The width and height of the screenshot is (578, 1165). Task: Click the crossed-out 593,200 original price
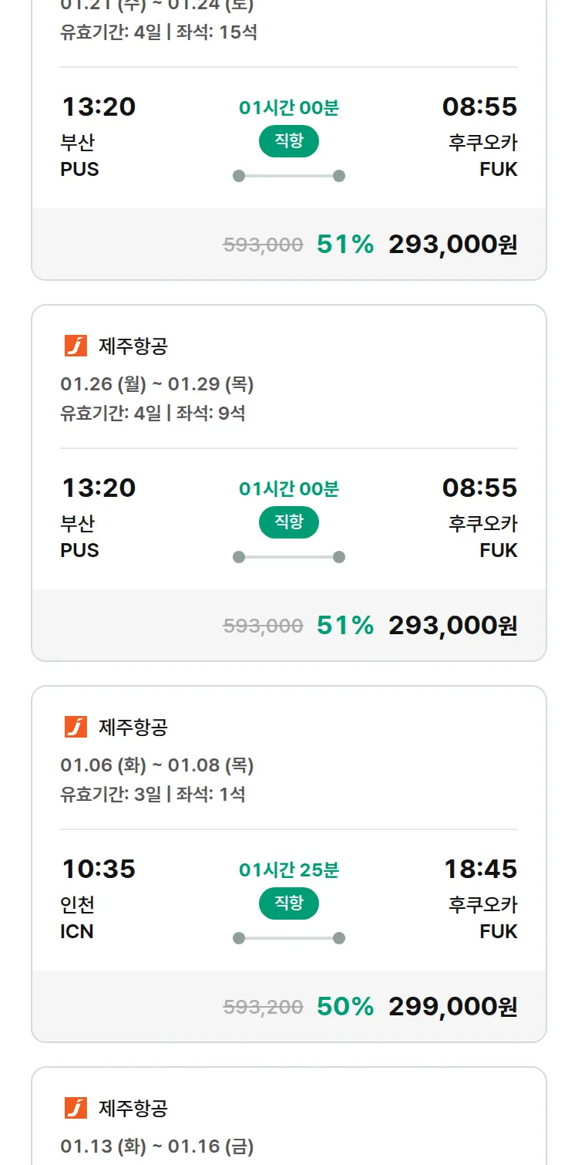(263, 1007)
